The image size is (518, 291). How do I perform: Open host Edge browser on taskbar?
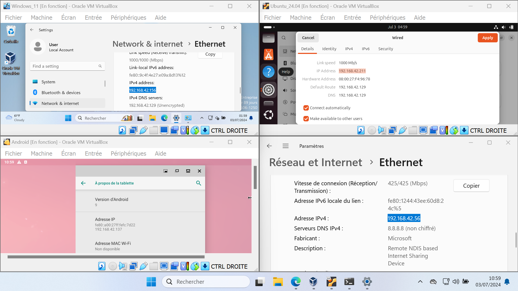tap(296, 282)
